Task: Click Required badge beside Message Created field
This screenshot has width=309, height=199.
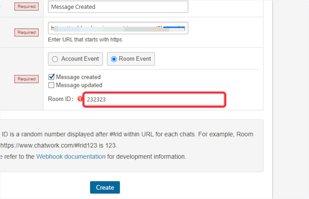Action: tap(27, 6)
